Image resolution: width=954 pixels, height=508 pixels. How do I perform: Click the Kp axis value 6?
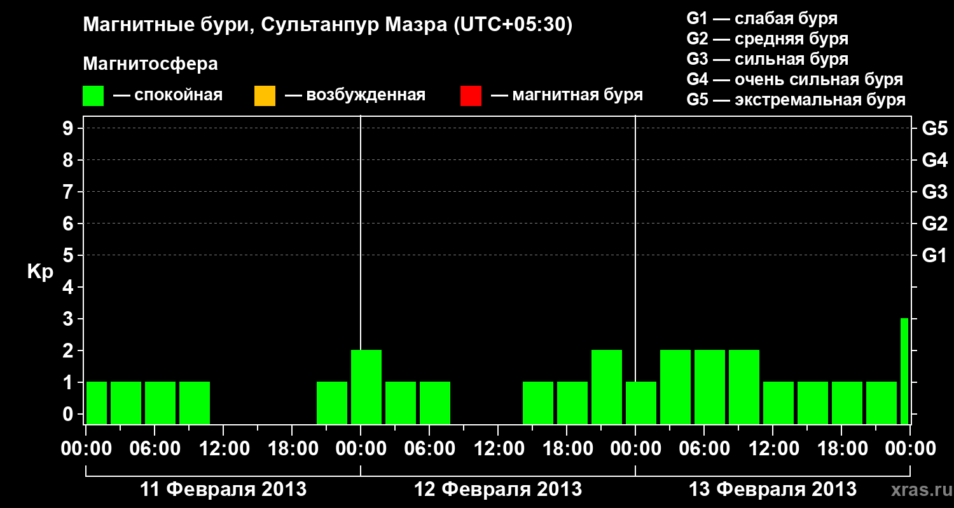click(69, 224)
